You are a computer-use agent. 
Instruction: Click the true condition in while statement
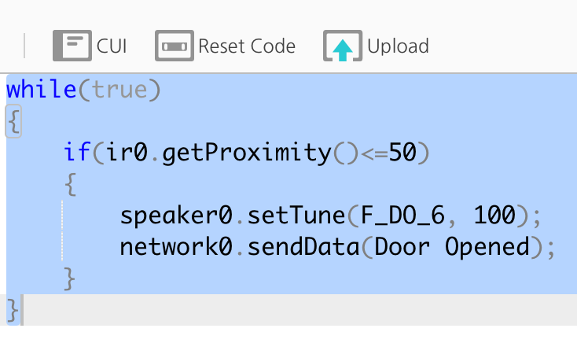pyautogui.click(x=119, y=90)
